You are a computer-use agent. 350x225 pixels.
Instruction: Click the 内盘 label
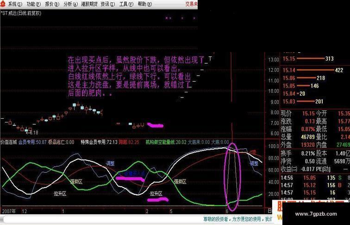pyautogui.click(x=321, y=145)
